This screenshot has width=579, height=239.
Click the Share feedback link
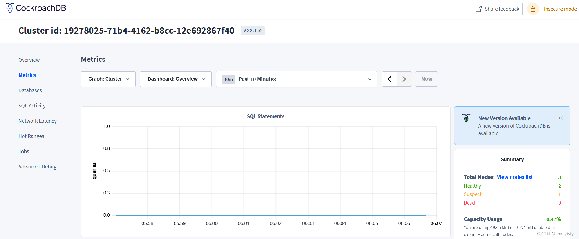point(502,9)
